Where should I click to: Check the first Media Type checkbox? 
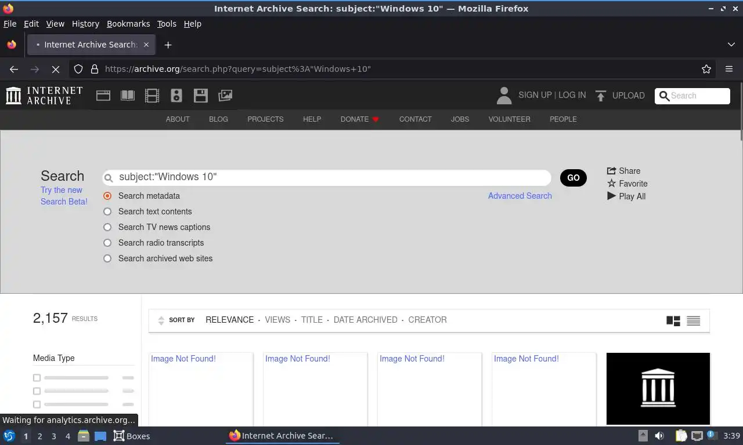(x=37, y=378)
